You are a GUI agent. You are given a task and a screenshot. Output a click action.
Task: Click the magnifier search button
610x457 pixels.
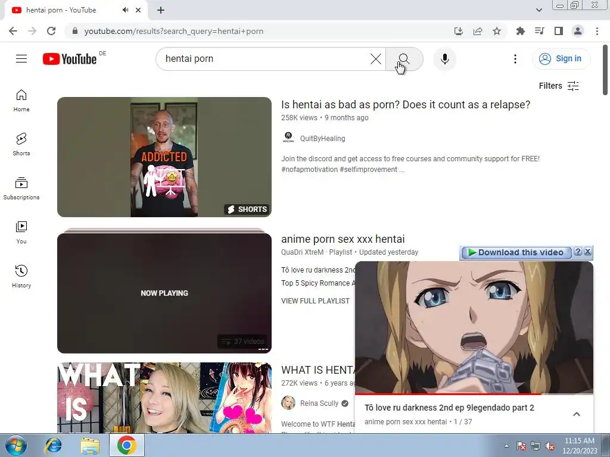(404, 59)
